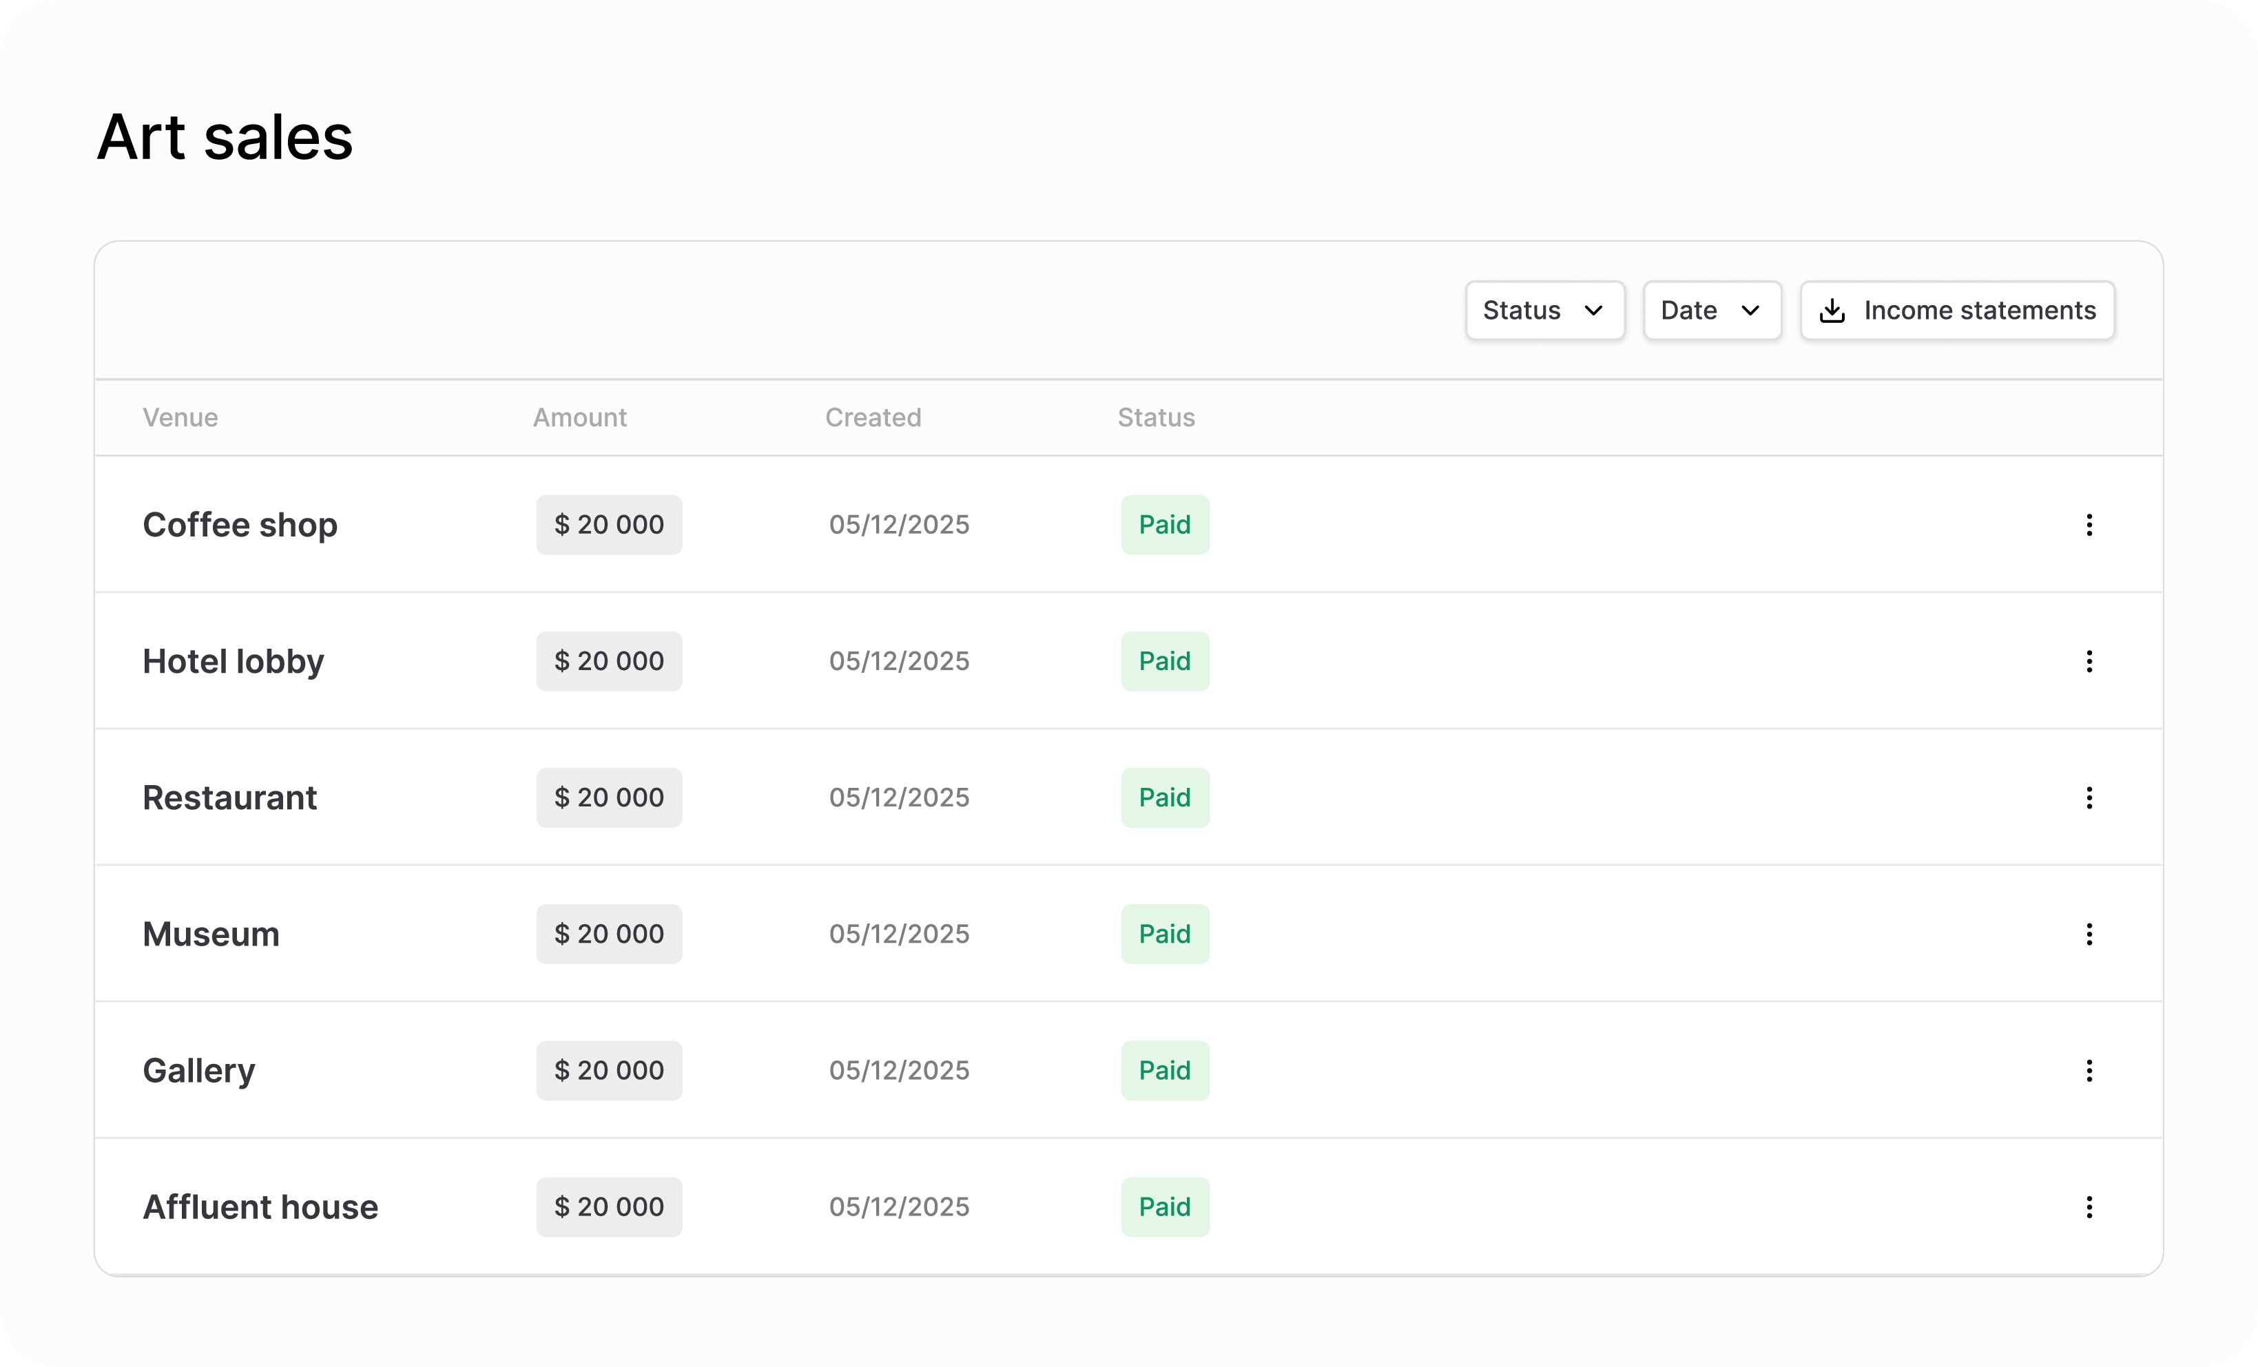The height and width of the screenshot is (1367, 2258).
Task: Click the download icon for Income statements
Action: coord(1832,311)
